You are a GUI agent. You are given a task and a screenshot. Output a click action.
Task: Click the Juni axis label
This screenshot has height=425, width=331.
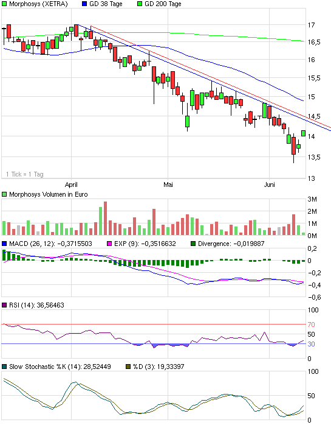269,184
